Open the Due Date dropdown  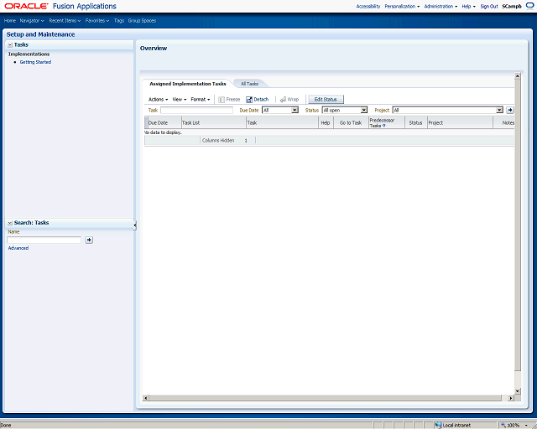(x=295, y=110)
